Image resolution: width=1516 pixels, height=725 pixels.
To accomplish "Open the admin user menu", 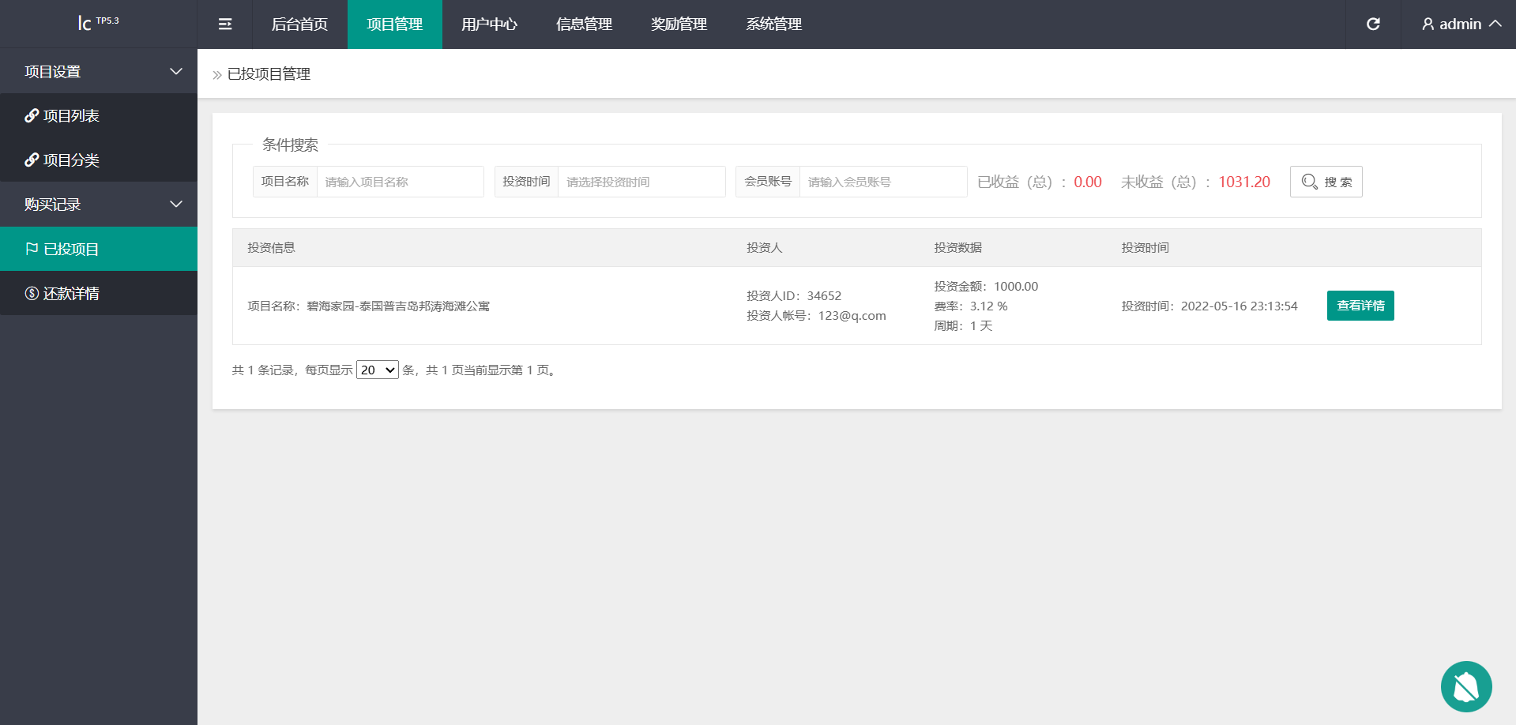I will [1461, 24].
